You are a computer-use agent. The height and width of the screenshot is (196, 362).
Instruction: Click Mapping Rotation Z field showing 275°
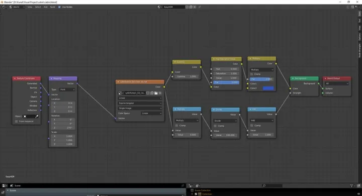click(x=63, y=128)
